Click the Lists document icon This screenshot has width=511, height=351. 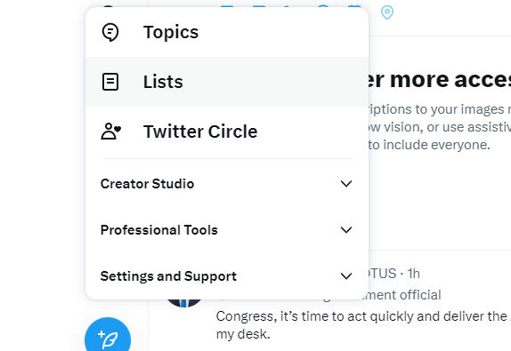click(110, 82)
